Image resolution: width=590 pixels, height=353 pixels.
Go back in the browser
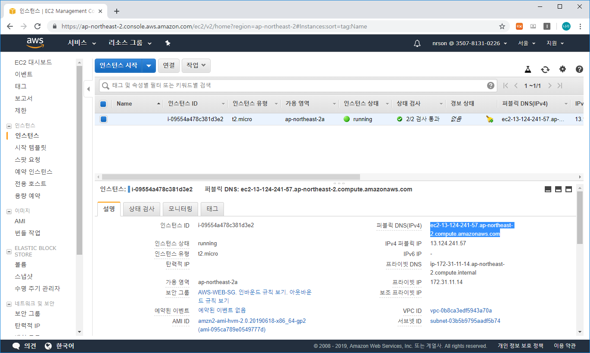10,26
